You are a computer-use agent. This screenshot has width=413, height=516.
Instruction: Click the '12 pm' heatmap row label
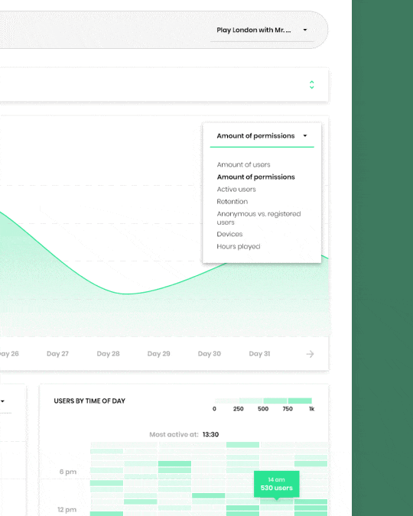pyautogui.click(x=67, y=510)
